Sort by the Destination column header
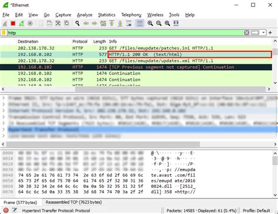The image size is (278, 214). (43, 42)
